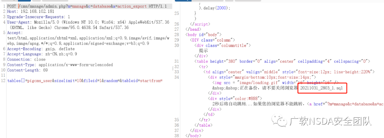Select the Content-Type: application/x-www-form-urlencoded header
The width and height of the screenshot is (384, 138).
60,65
